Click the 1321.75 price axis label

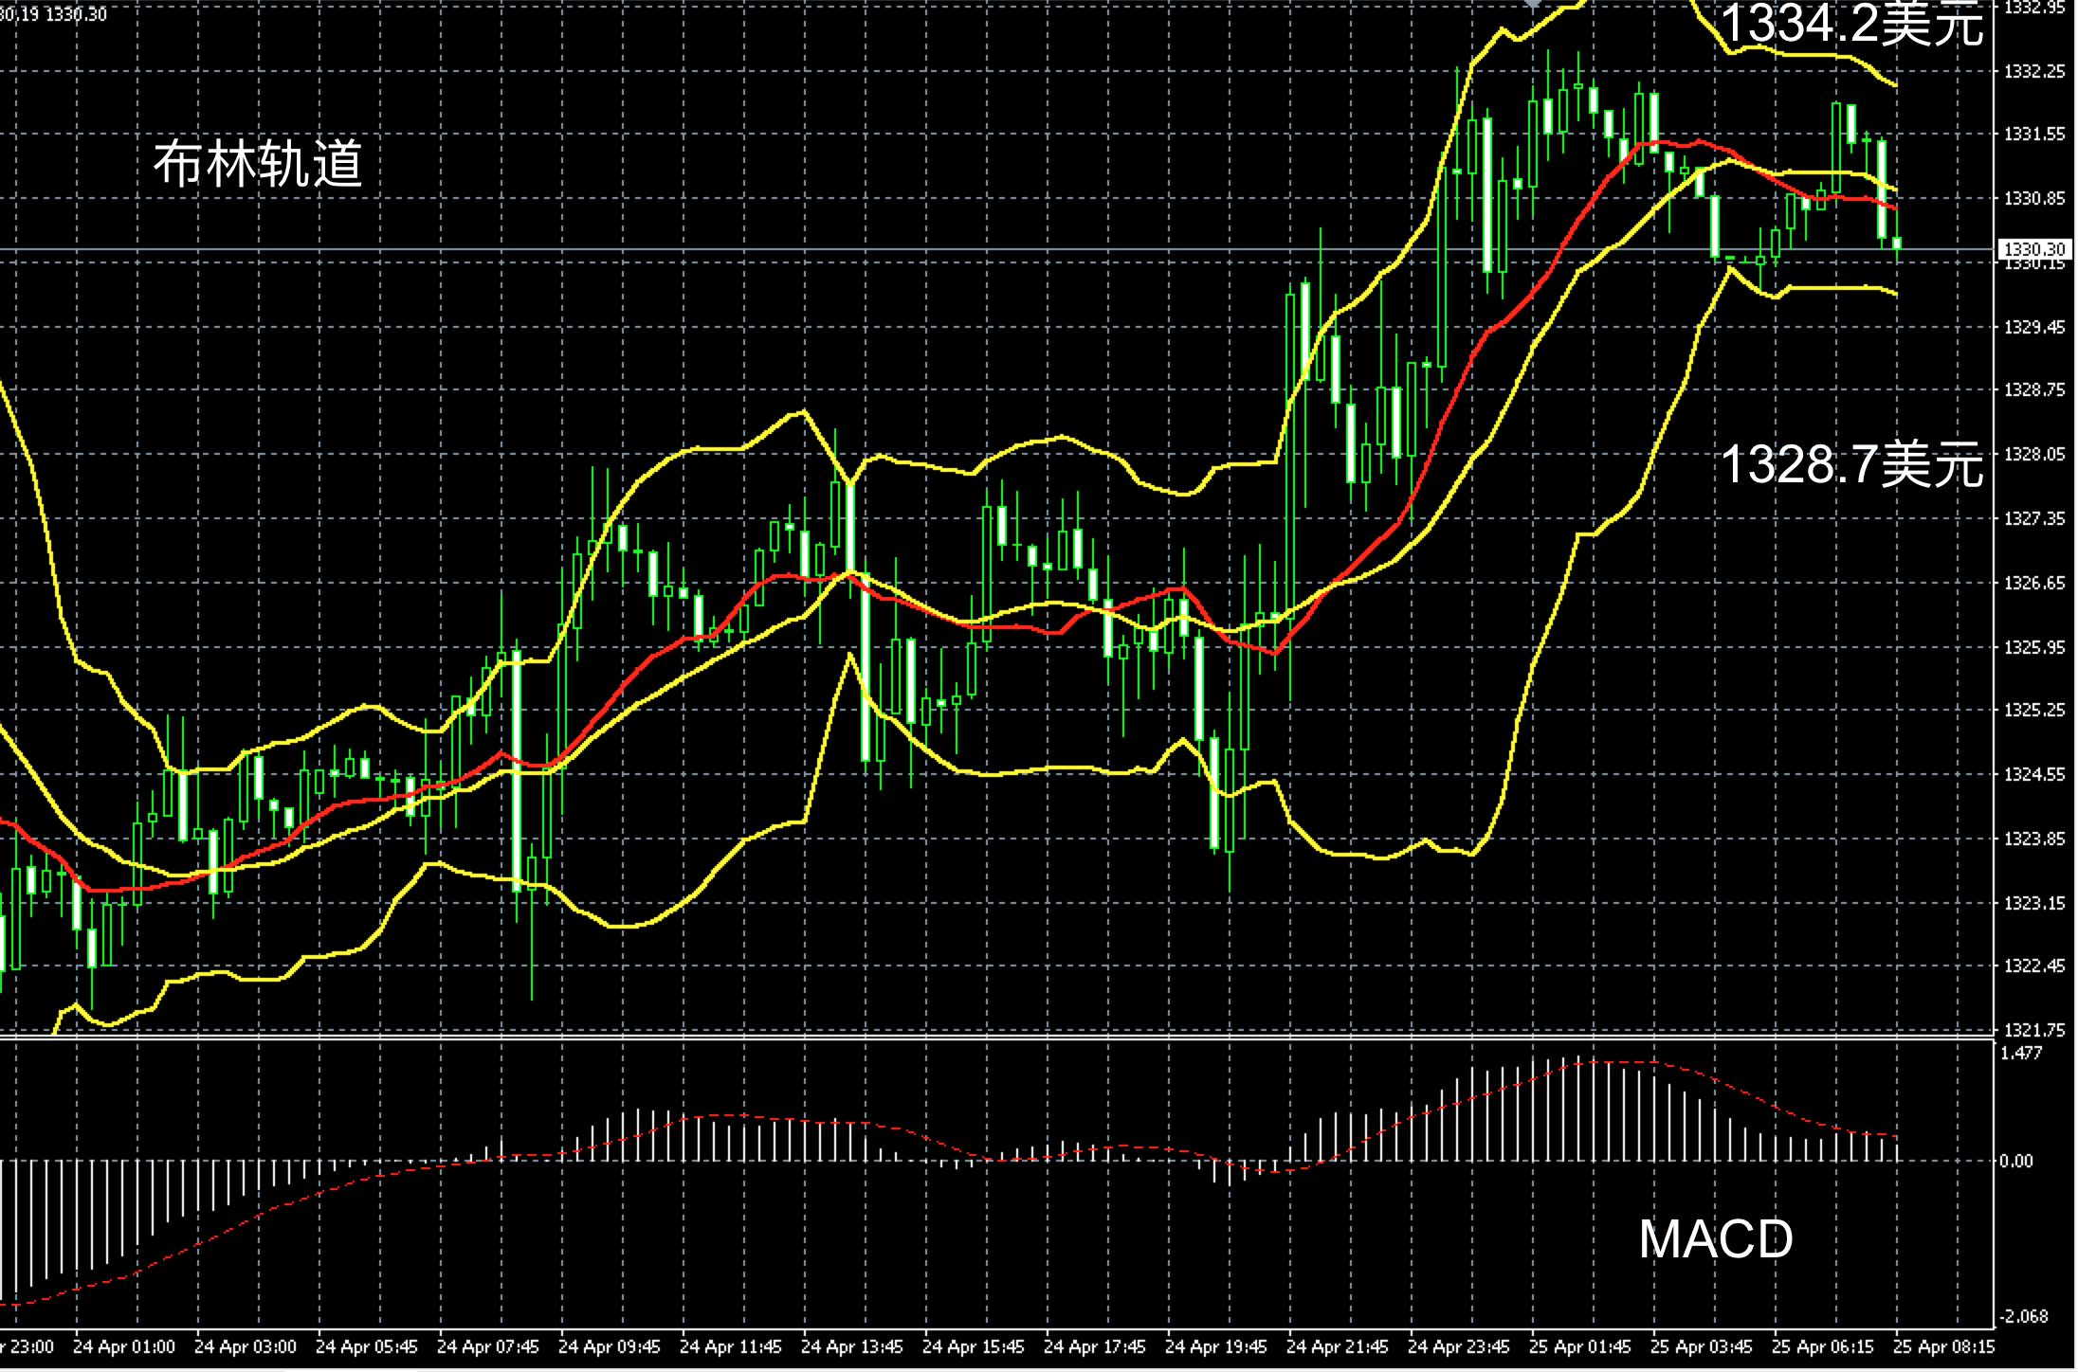coord(2034,1030)
